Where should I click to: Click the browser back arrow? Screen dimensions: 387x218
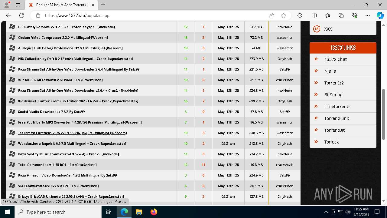pyautogui.click(x=8, y=15)
